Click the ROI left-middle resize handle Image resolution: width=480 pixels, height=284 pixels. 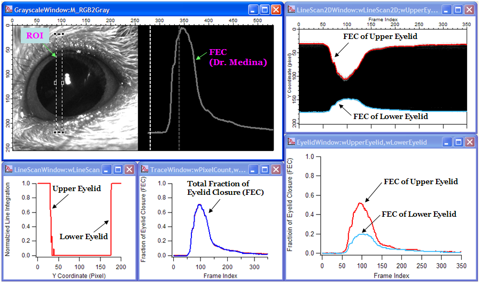click(x=55, y=83)
